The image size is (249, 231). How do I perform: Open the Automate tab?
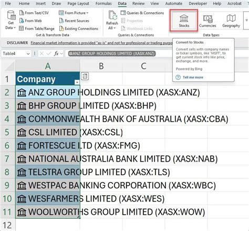pos(174,3)
